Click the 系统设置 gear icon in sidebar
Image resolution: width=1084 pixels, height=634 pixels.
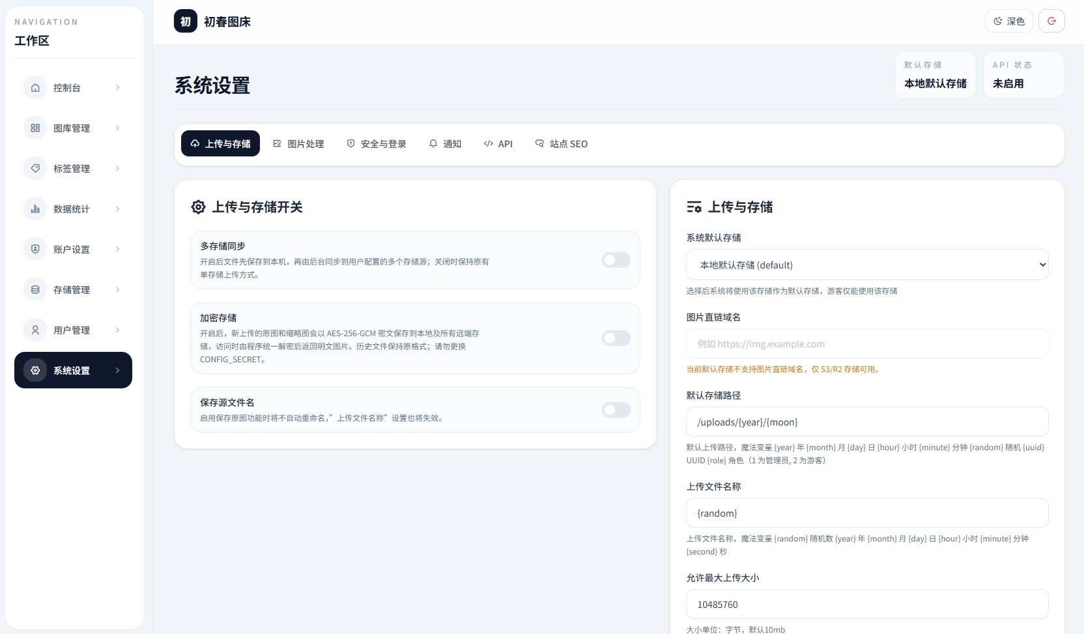pyautogui.click(x=35, y=370)
